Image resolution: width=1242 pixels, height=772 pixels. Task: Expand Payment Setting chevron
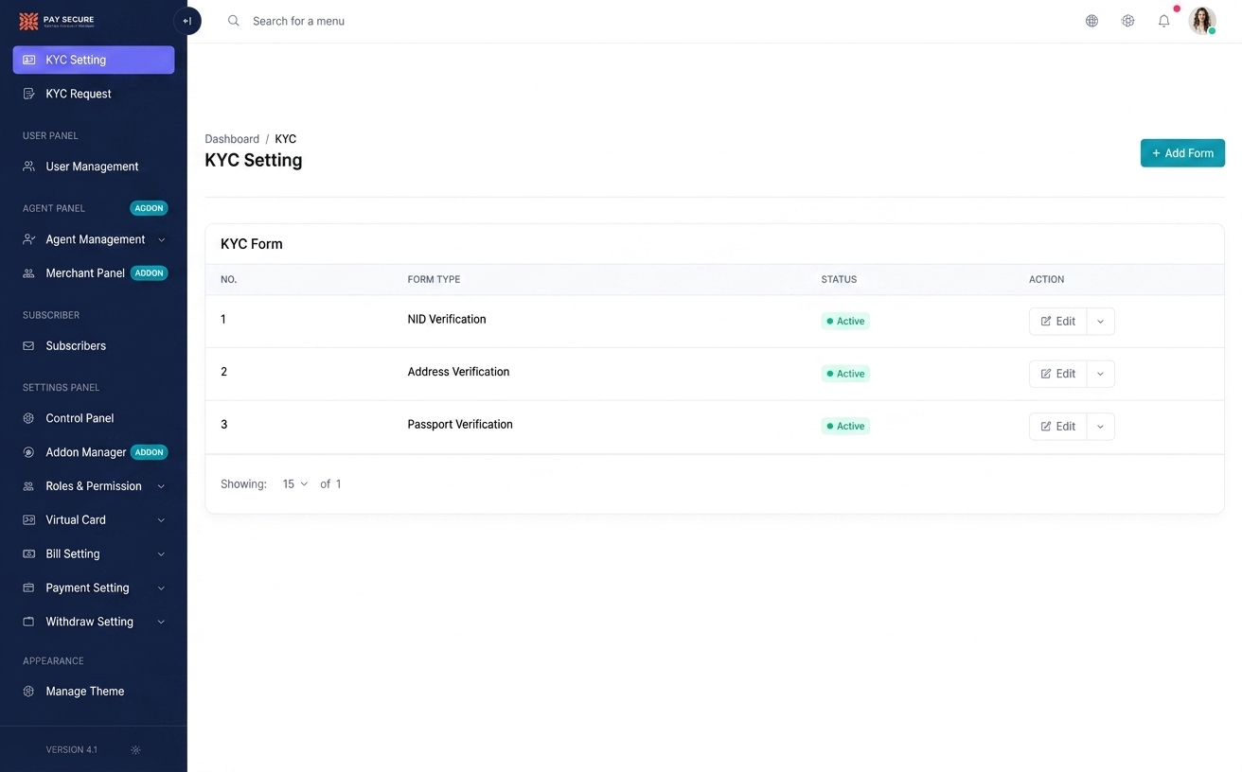click(x=161, y=588)
